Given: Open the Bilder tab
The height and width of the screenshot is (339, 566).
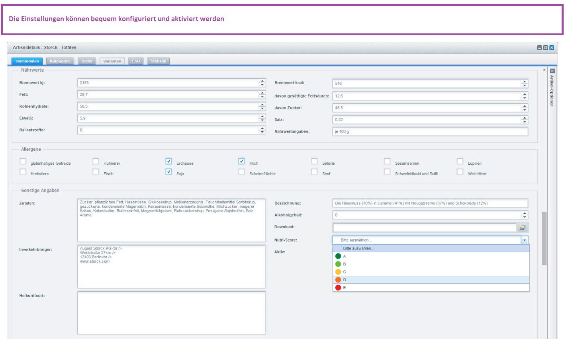Looking at the screenshot, I should tap(87, 61).
